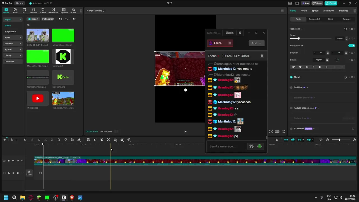Image resolution: width=359 pixels, height=202 pixels.
Task: Open the Remove BG subtab
Action: tap(314, 19)
